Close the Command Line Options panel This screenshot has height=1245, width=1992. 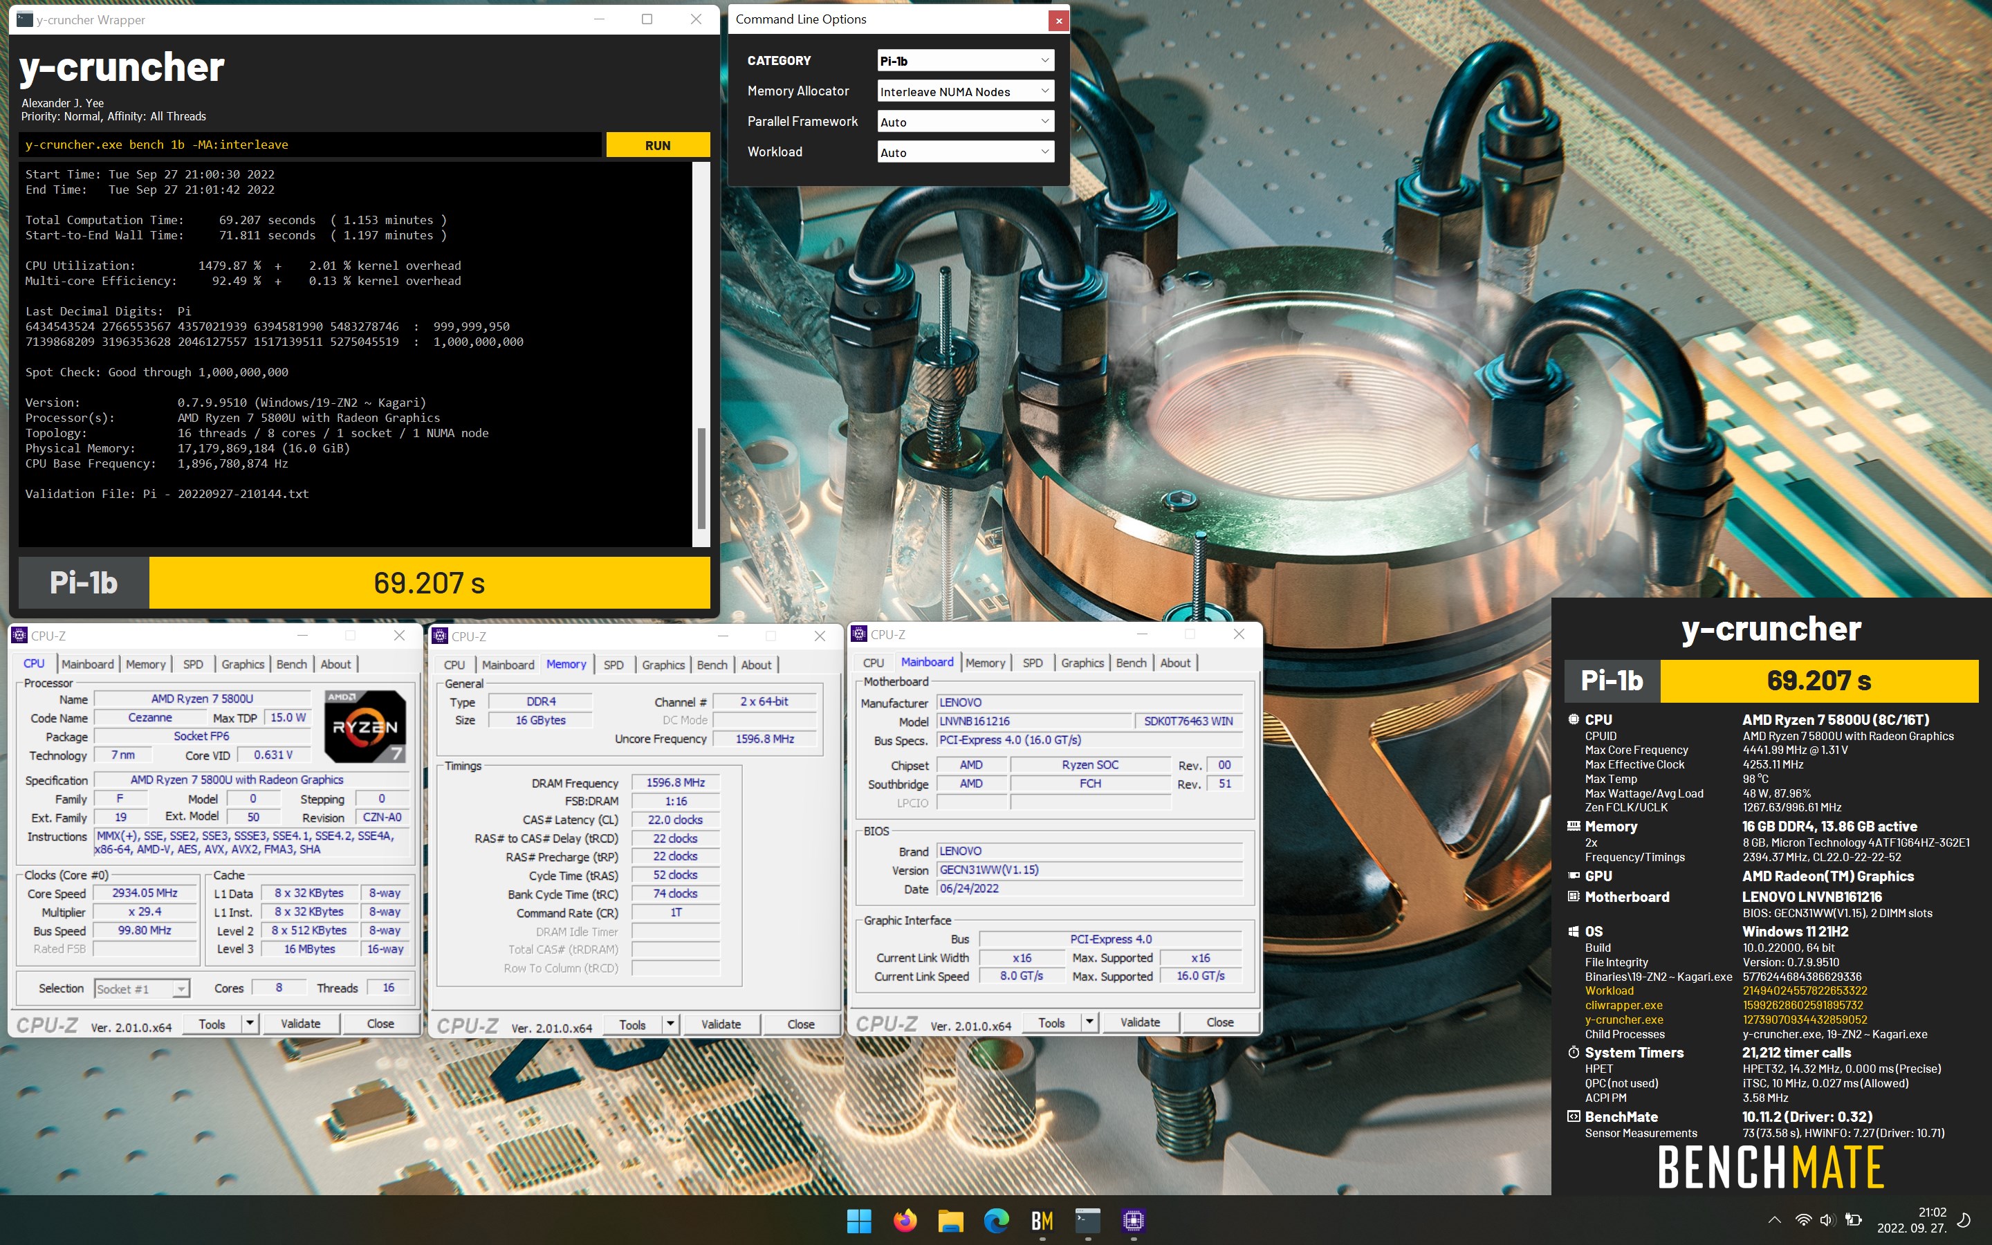point(1058,21)
